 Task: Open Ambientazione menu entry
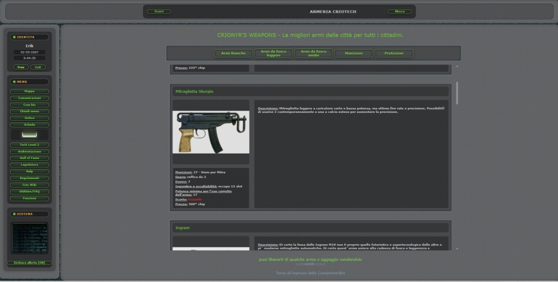(x=30, y=151)
